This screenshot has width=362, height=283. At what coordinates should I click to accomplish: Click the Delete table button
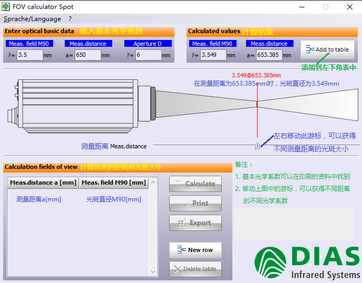(195, 269)
